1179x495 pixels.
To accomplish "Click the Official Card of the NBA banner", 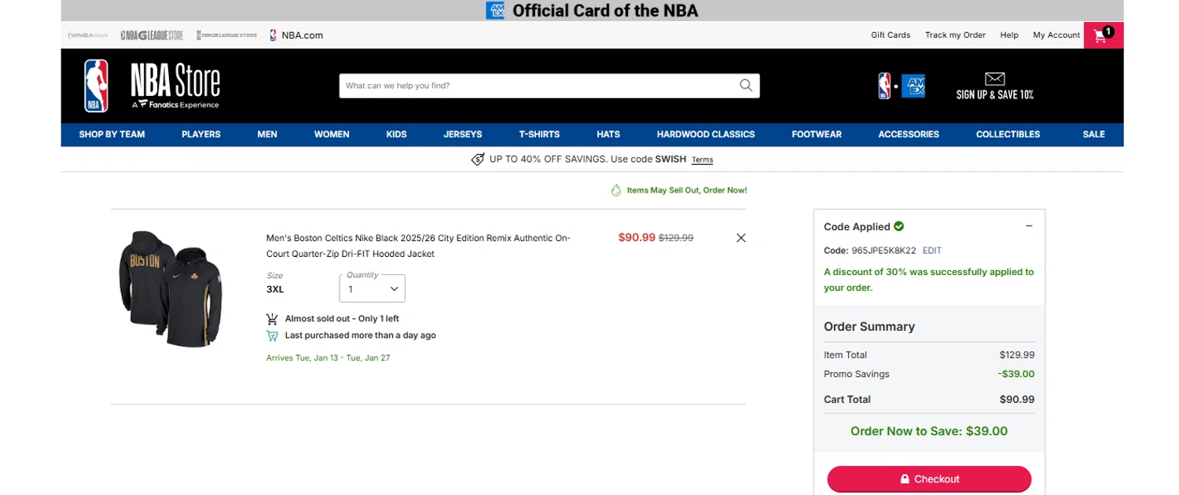I will (x=592, y=10).
